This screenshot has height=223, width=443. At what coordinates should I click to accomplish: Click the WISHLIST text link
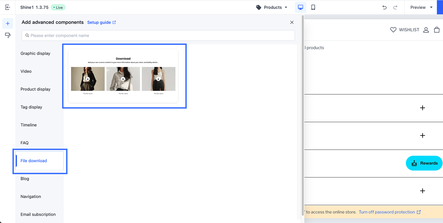point(409,30)
